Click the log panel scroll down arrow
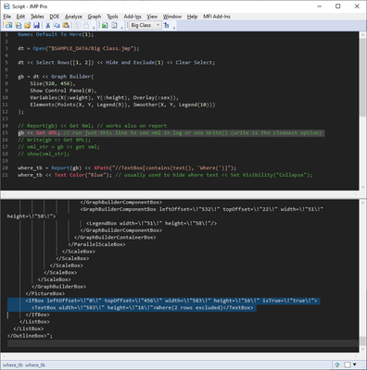This screenshot has width=367, height=370. tap(362, 349)
